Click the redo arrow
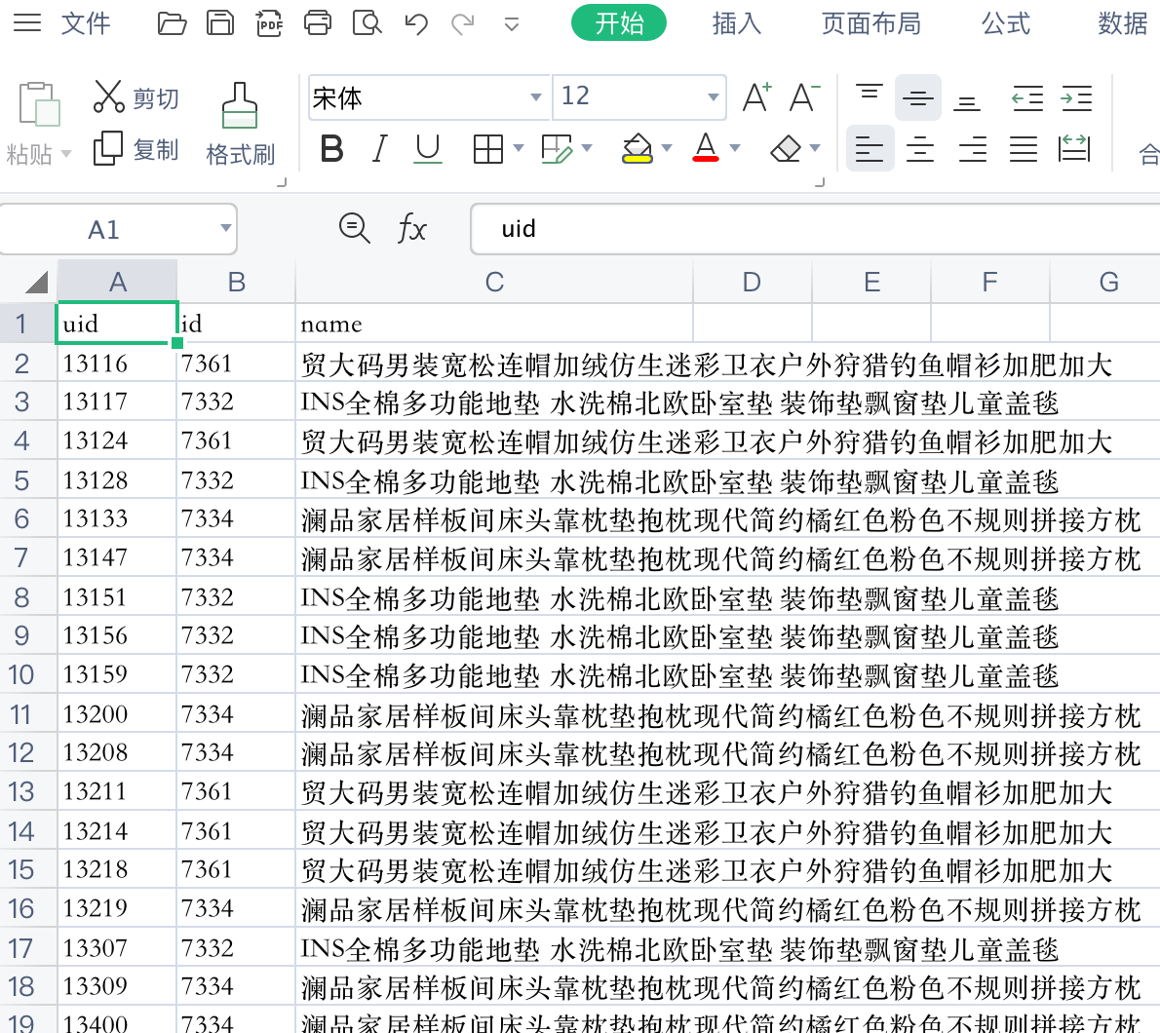 coord(463,24)
